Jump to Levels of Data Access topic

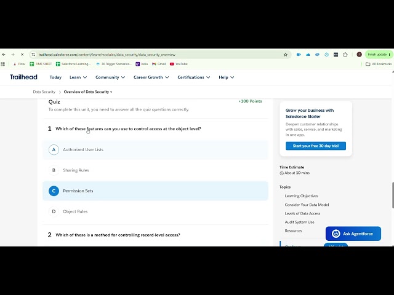(x=302, y=213)
